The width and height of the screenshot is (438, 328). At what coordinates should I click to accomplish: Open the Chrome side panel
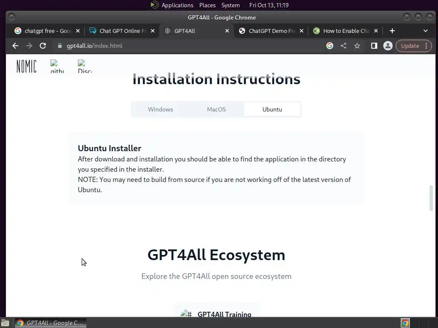(x=374, y=46)
